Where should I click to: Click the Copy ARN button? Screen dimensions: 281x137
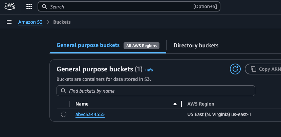coord(263,69)
